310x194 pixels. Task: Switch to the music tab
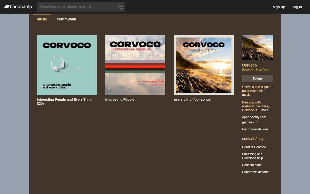(42, 19)
